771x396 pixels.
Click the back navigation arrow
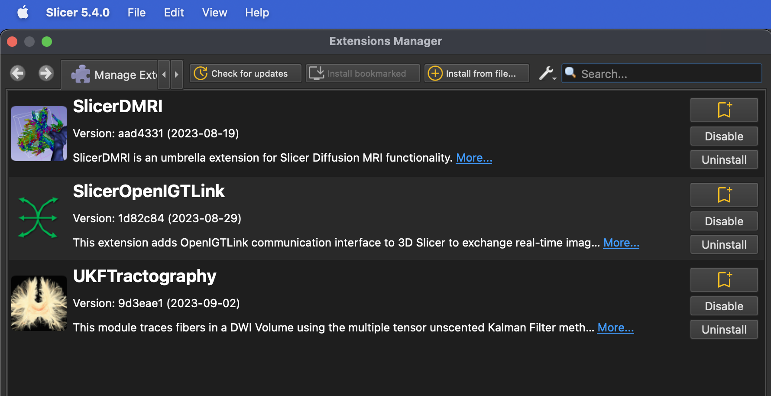pos(18,73)
